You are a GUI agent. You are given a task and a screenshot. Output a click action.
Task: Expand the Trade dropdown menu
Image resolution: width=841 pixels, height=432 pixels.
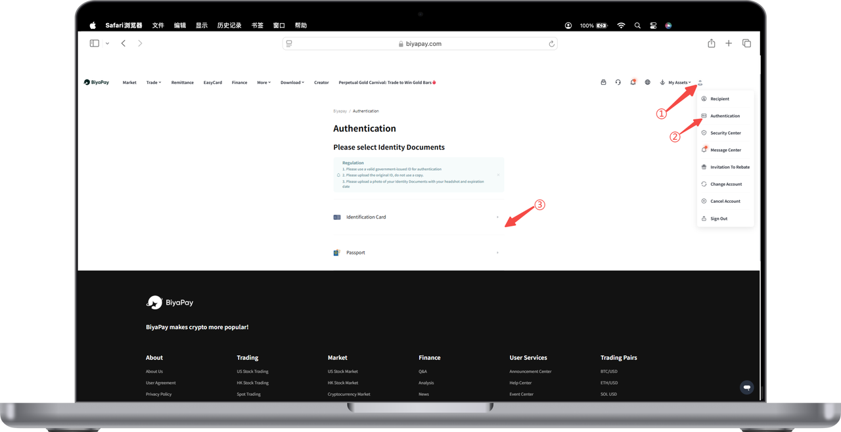[153, 83]
